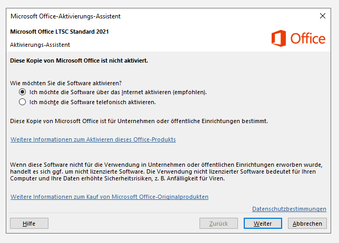This screenshot has height=243, width=339.
Task: Click the Weiter button to continue
Action: (x=263, y=224)
